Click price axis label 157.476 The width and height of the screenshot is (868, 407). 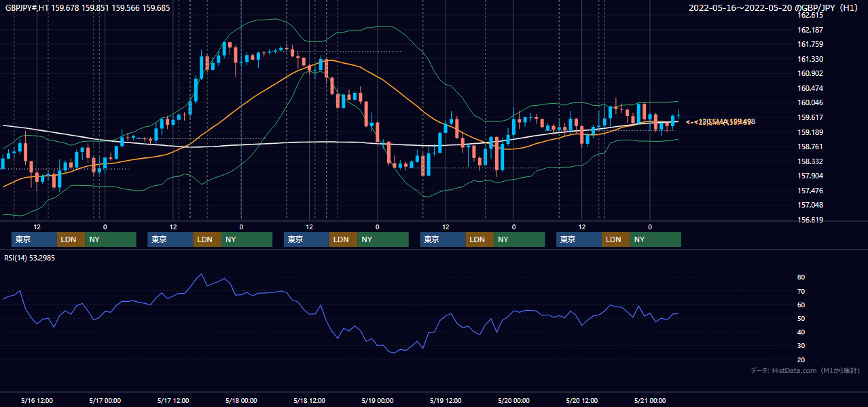click(x=810, y=191)
